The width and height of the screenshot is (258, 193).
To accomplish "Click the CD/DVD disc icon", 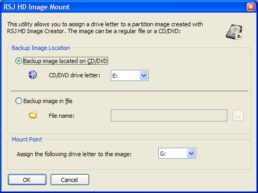I will (x=33, y=75).
